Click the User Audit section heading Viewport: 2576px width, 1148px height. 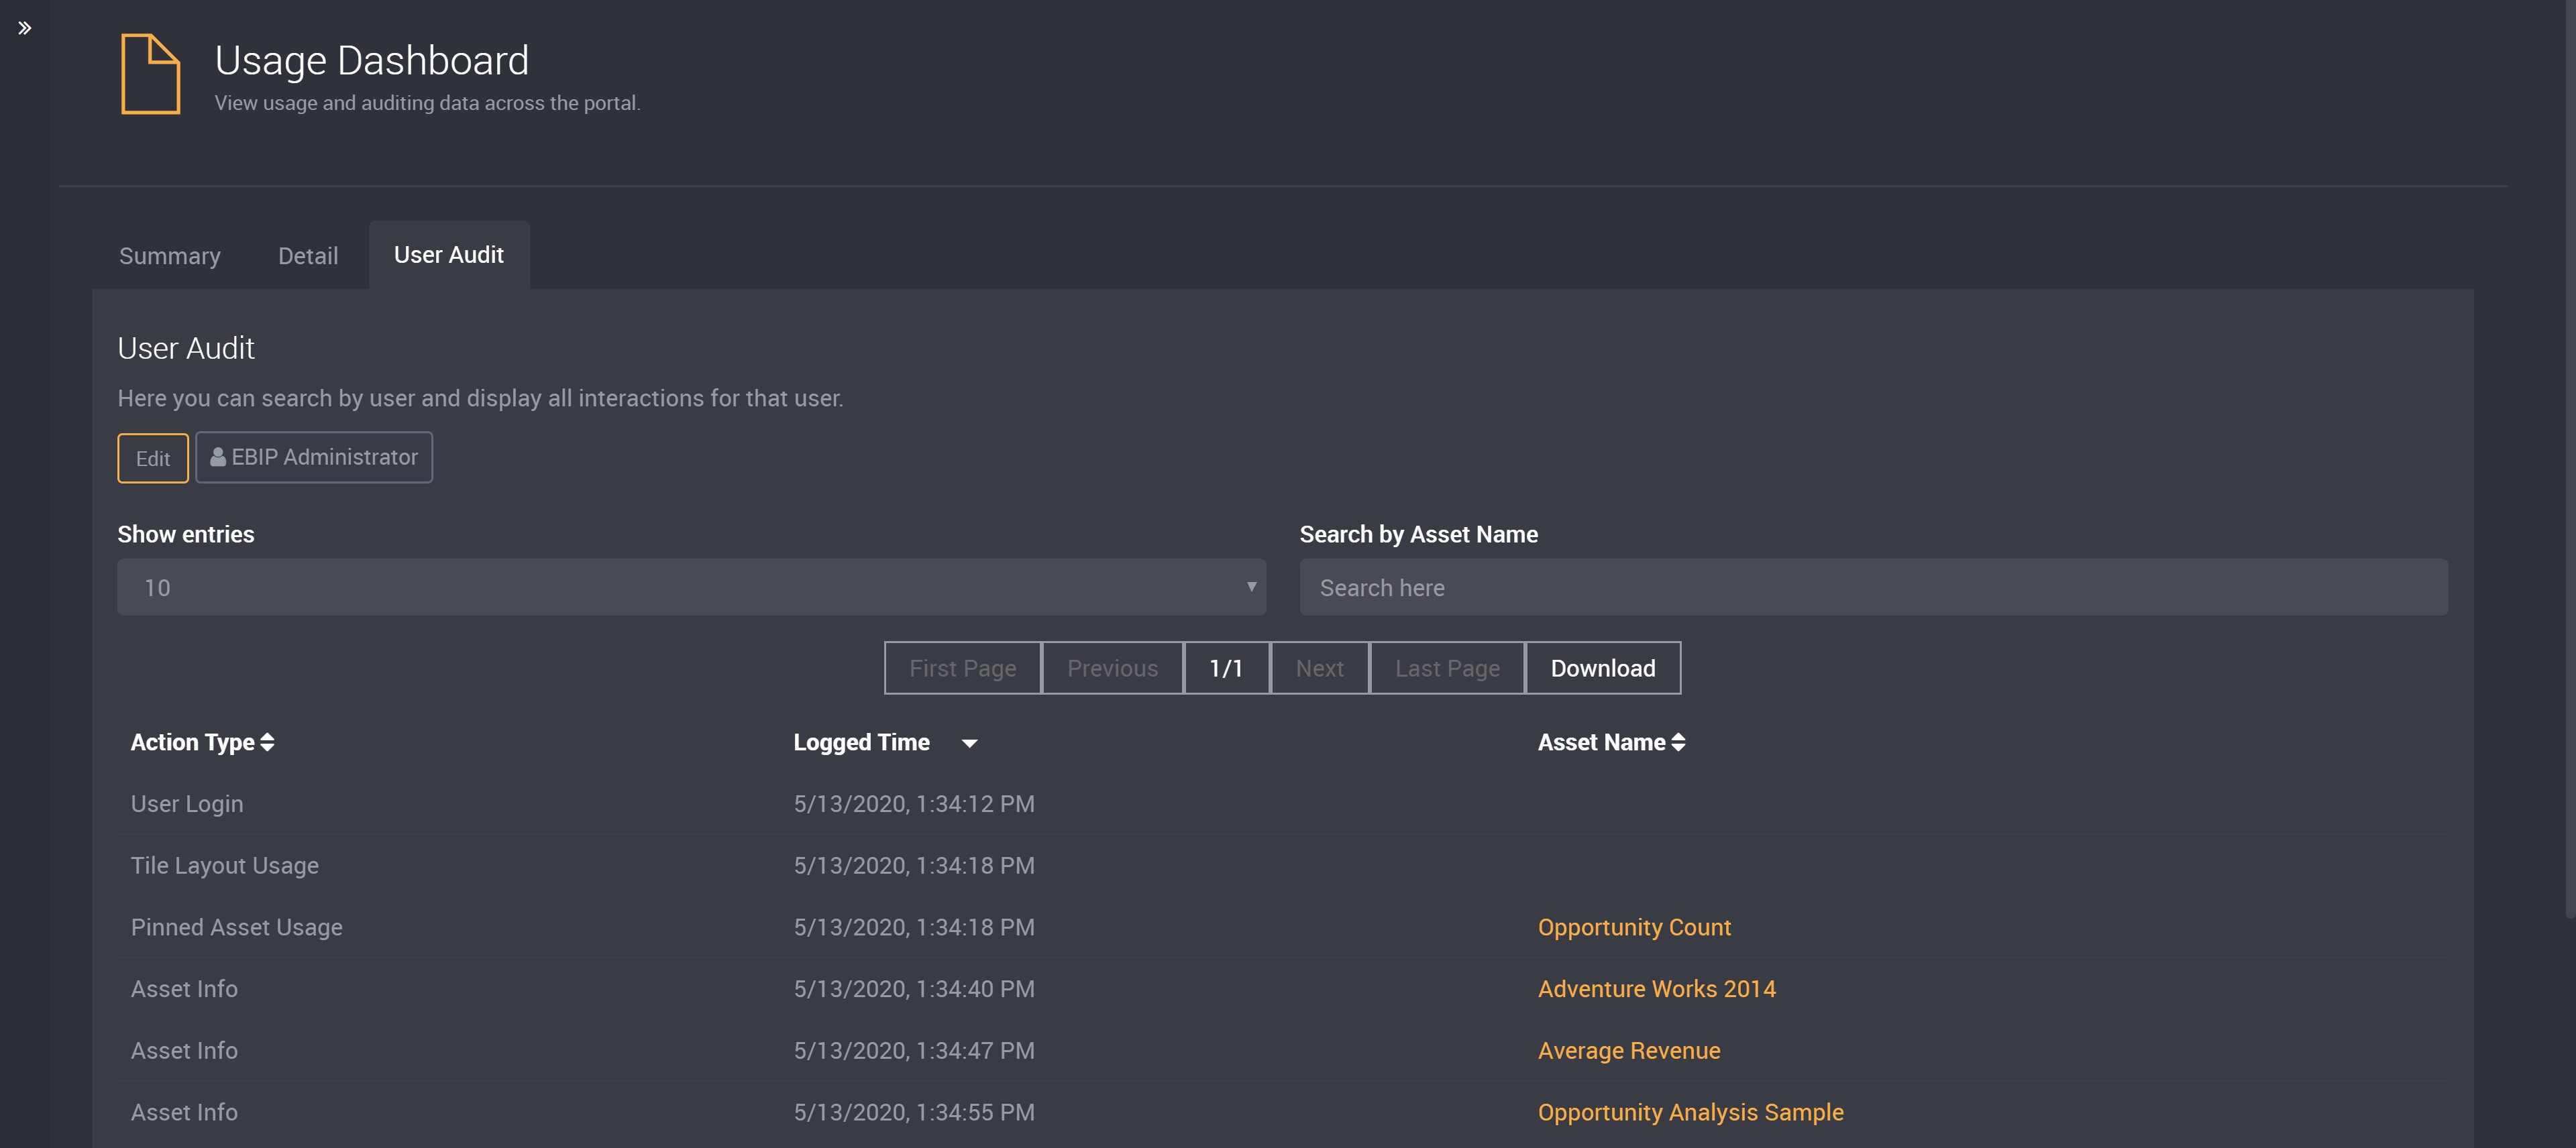click(x=186, y=348)
